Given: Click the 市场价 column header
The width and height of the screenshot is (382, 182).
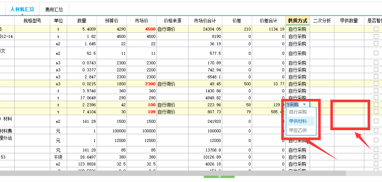Looking at the screenshot, I should [x=142, y=21].
